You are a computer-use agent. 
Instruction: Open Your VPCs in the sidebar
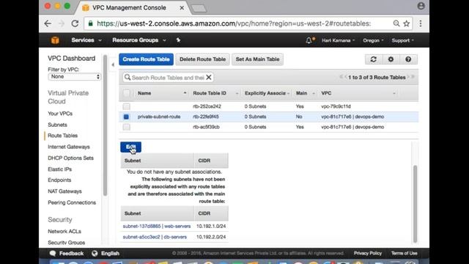pos(60,114)
